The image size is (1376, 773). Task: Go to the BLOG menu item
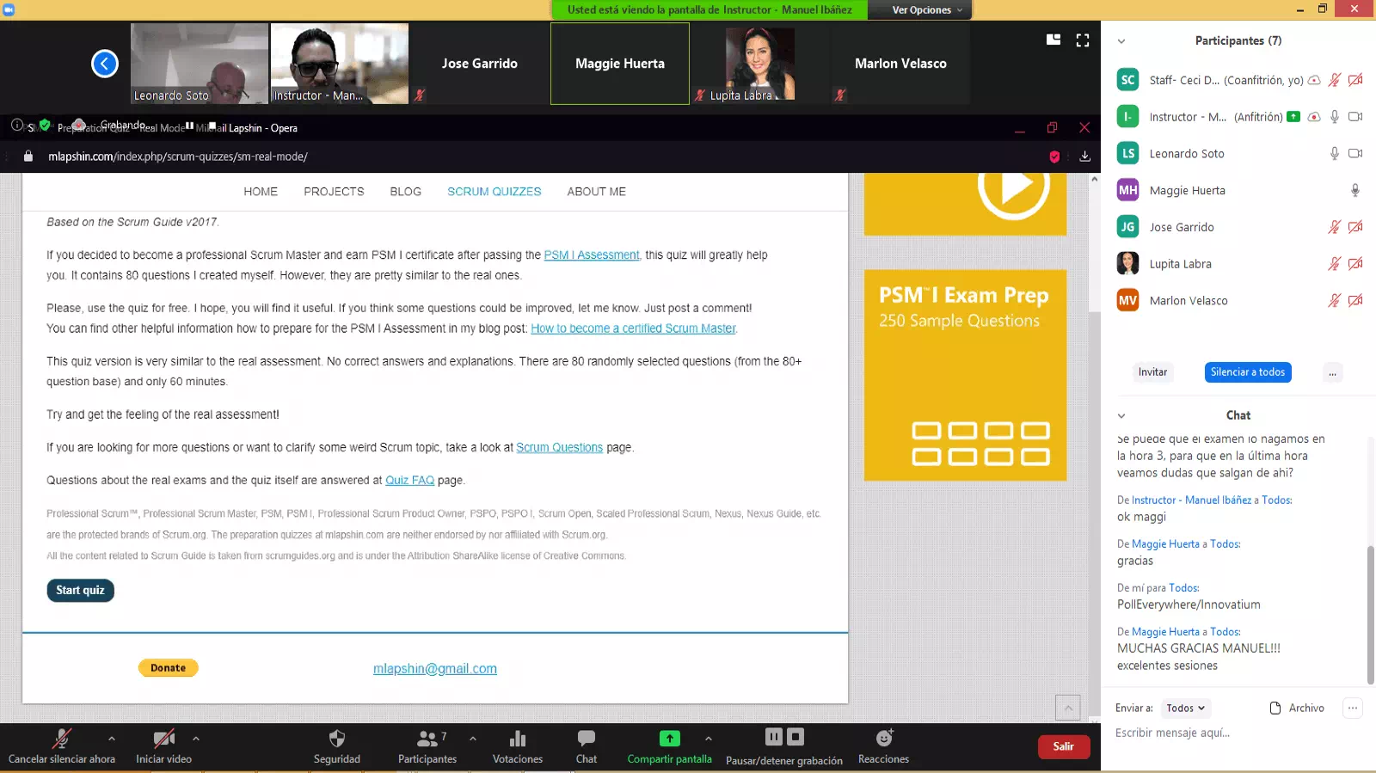click(x=405, y=192)
